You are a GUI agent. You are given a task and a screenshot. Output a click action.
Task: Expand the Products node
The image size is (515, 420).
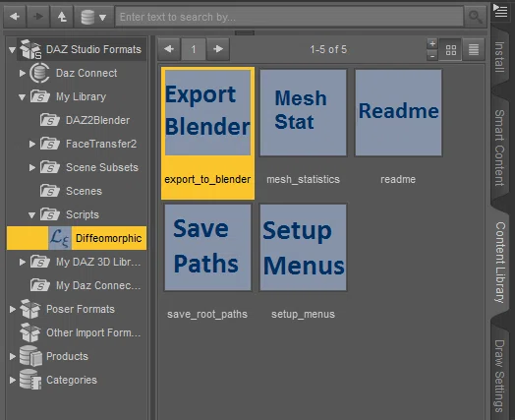pyautogui.click(x=12, y=356)
